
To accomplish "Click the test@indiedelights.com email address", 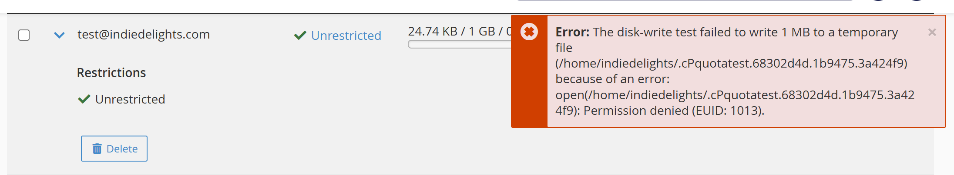I will pyautogui.click(x=144, y=34).
